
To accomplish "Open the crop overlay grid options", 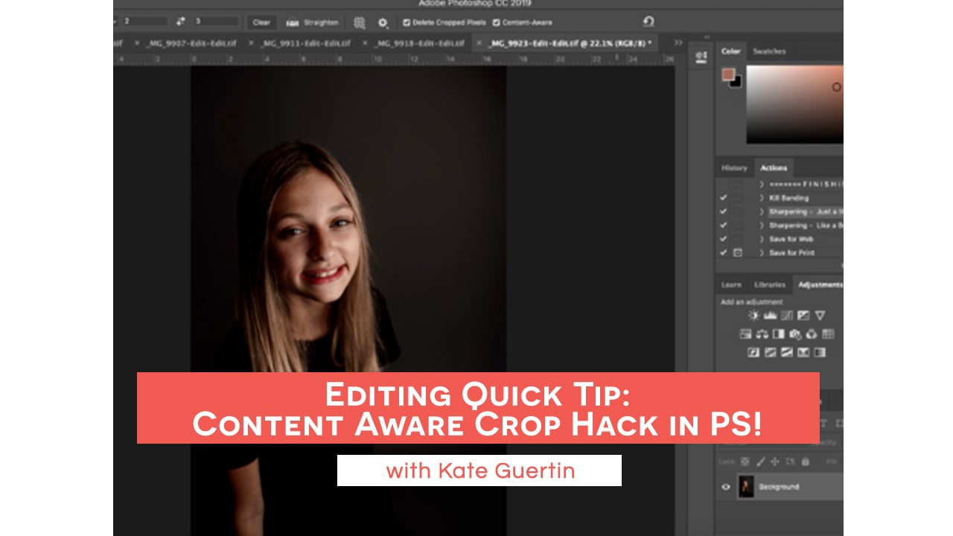I will (360, 22).
